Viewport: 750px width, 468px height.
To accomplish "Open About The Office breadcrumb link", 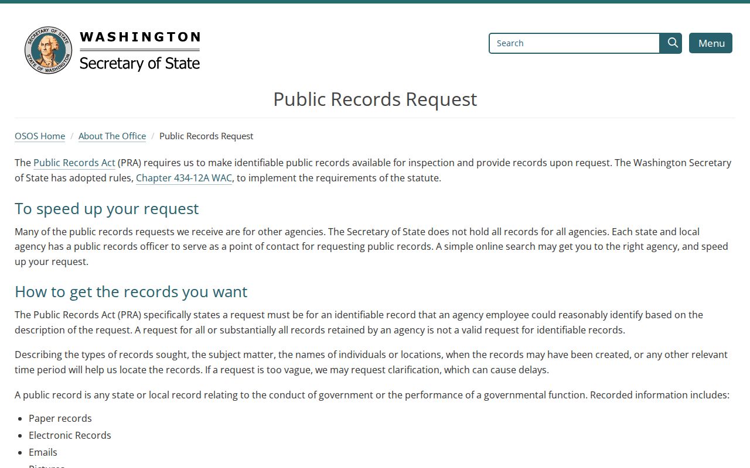I will 112,136.
